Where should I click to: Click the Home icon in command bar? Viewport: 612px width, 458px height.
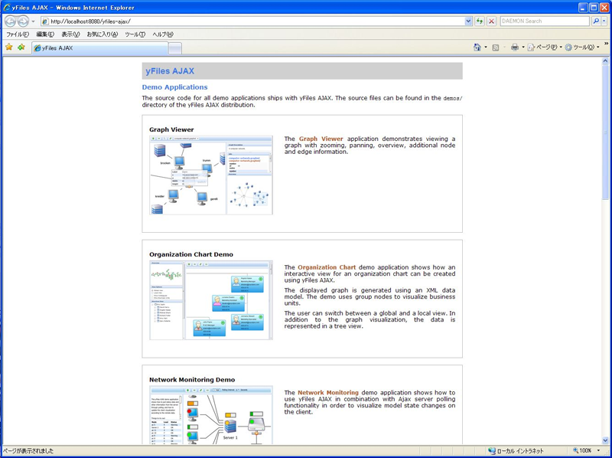477,47
